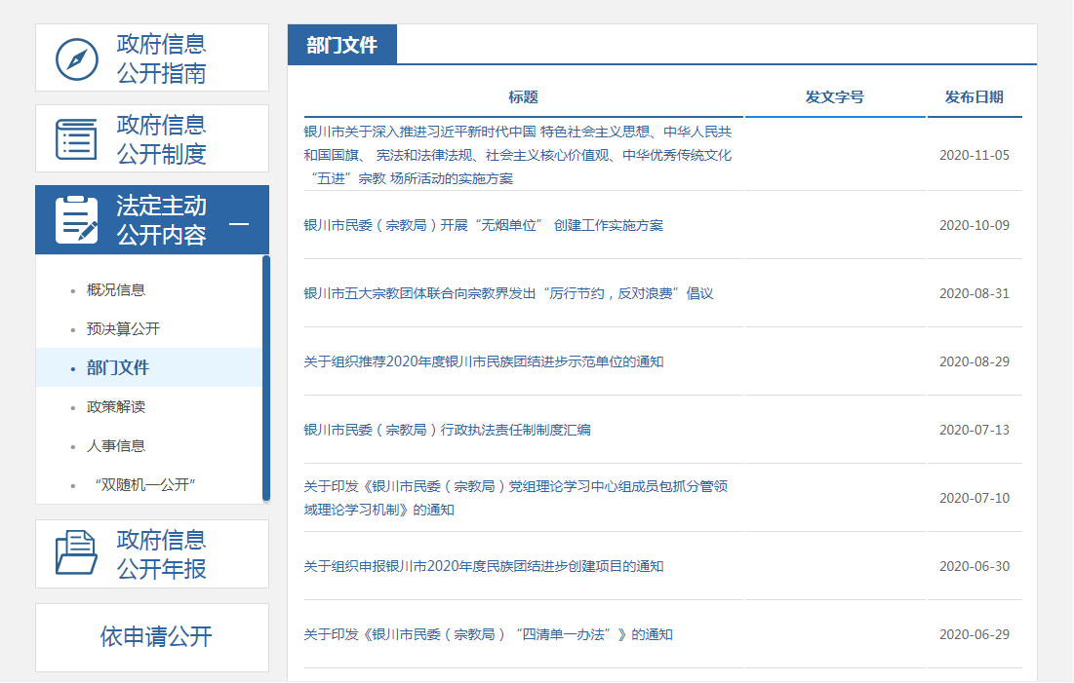Click the sidebar submenu vertical scrollbar
Viewport: 1074px width, 683px height.
tap(265, 378)
